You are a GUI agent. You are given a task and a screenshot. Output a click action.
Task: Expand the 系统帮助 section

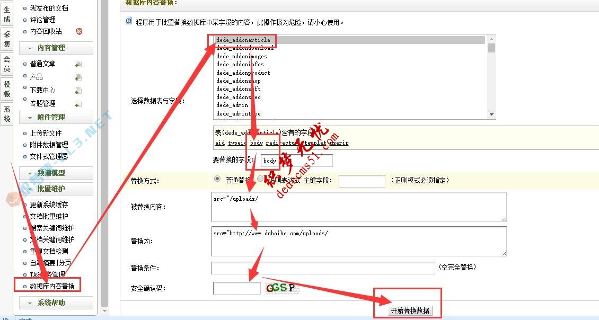[56, 303]
